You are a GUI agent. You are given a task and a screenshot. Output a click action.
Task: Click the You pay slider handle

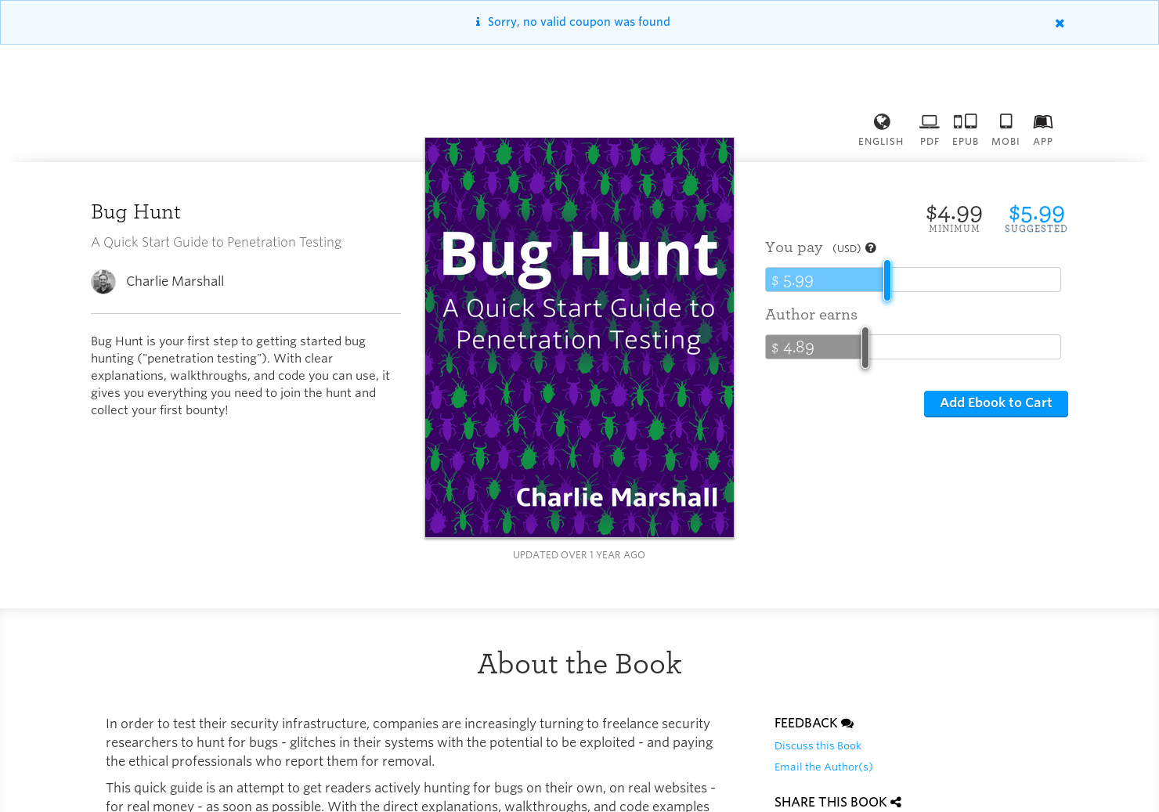tap(887, 280)
